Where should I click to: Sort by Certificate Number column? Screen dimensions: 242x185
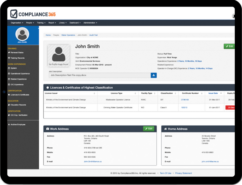(192, 93)
